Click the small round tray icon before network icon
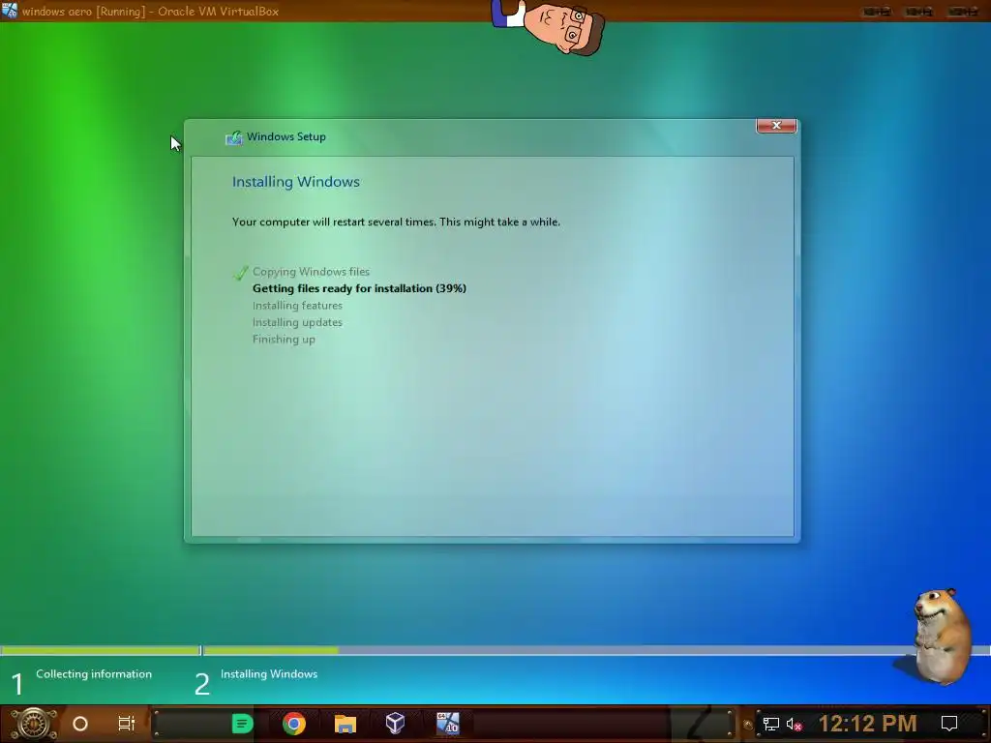This screenshot has width=991, height=743. [748, 725]
